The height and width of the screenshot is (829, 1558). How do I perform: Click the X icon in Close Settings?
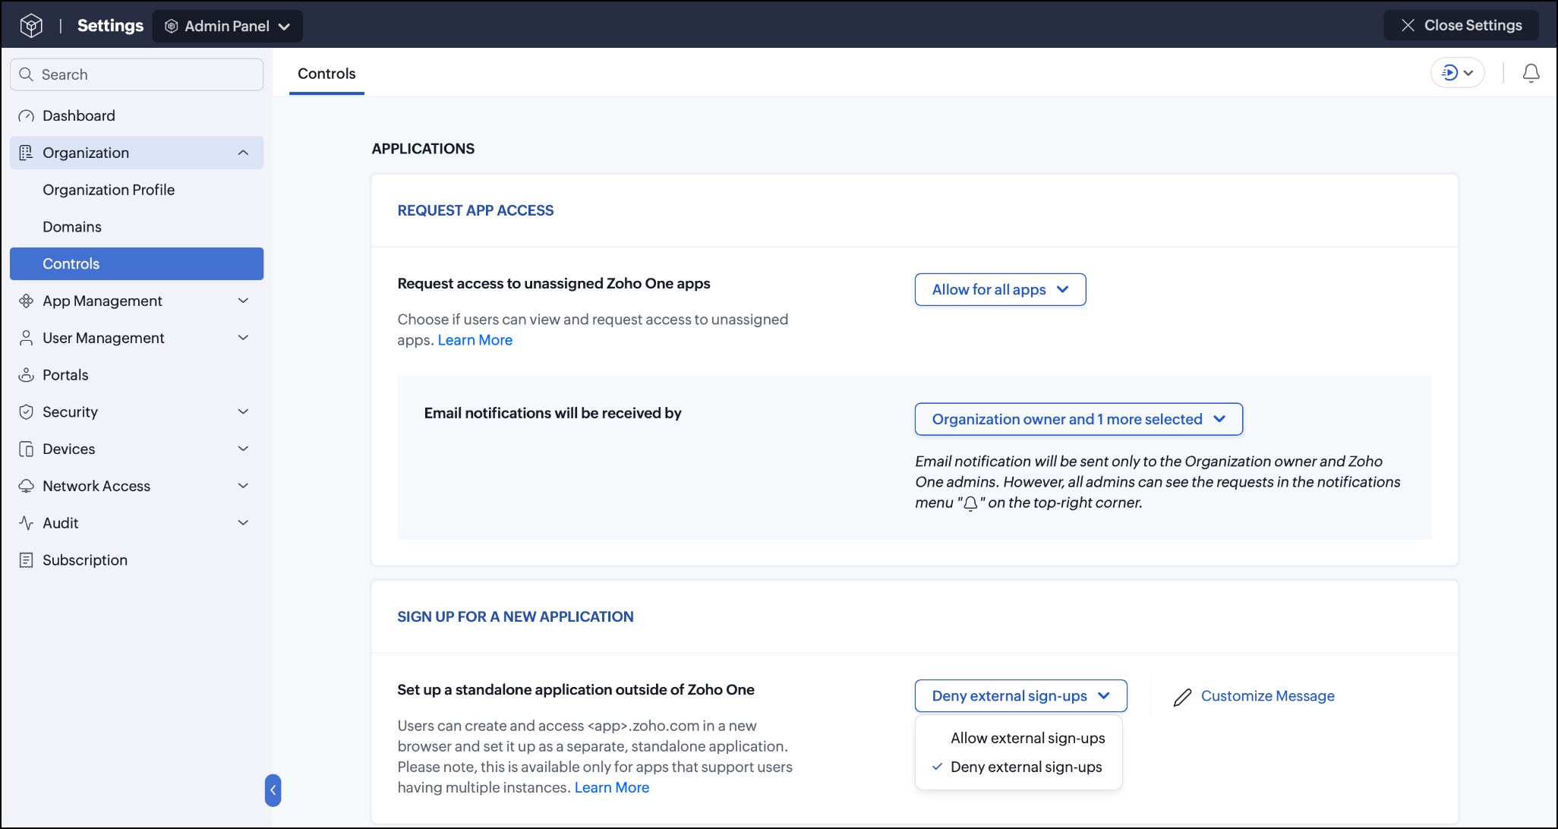[x=1408, y=25]
